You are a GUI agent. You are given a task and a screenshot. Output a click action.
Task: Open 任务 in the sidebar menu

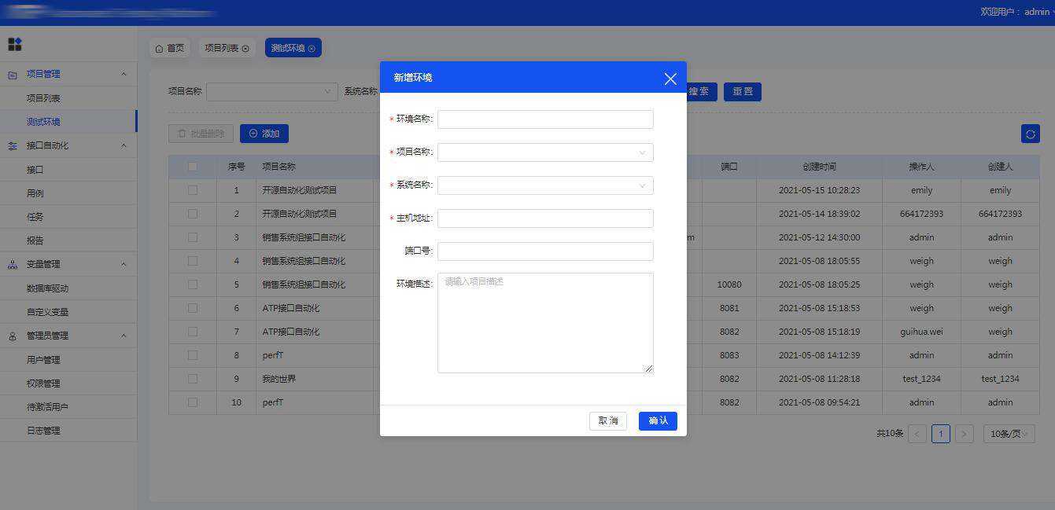tap(68, 217)
